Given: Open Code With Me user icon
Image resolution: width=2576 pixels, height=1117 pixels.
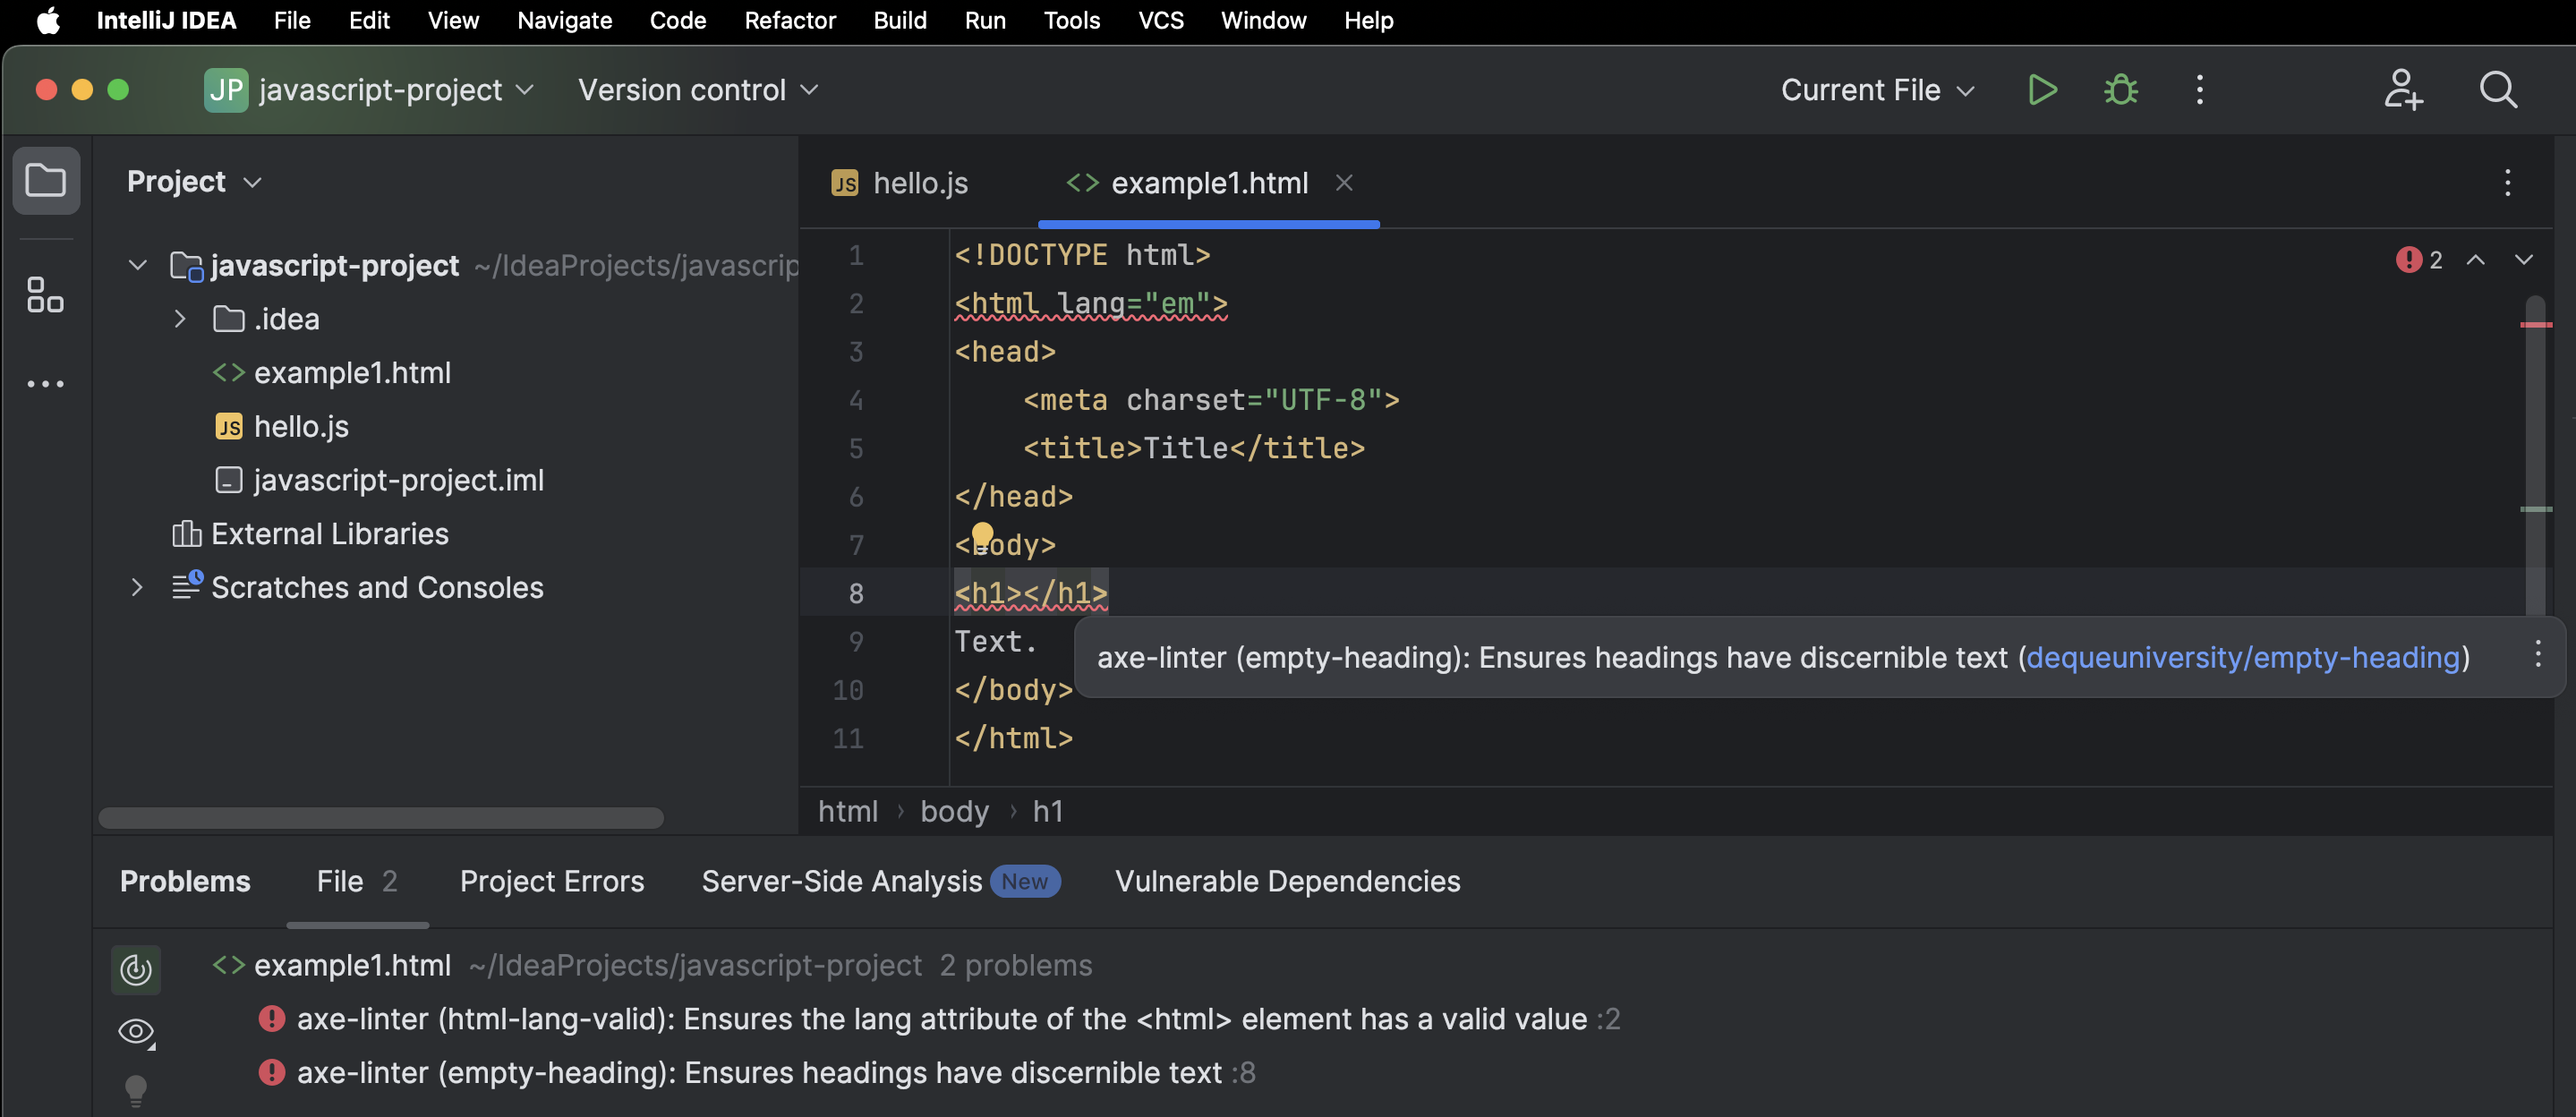Looking at the screenshot, I should (x=2404, y=90).
